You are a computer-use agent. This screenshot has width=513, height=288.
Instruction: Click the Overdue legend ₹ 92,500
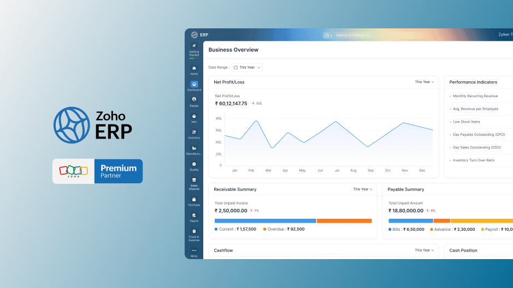click(284, 229)
